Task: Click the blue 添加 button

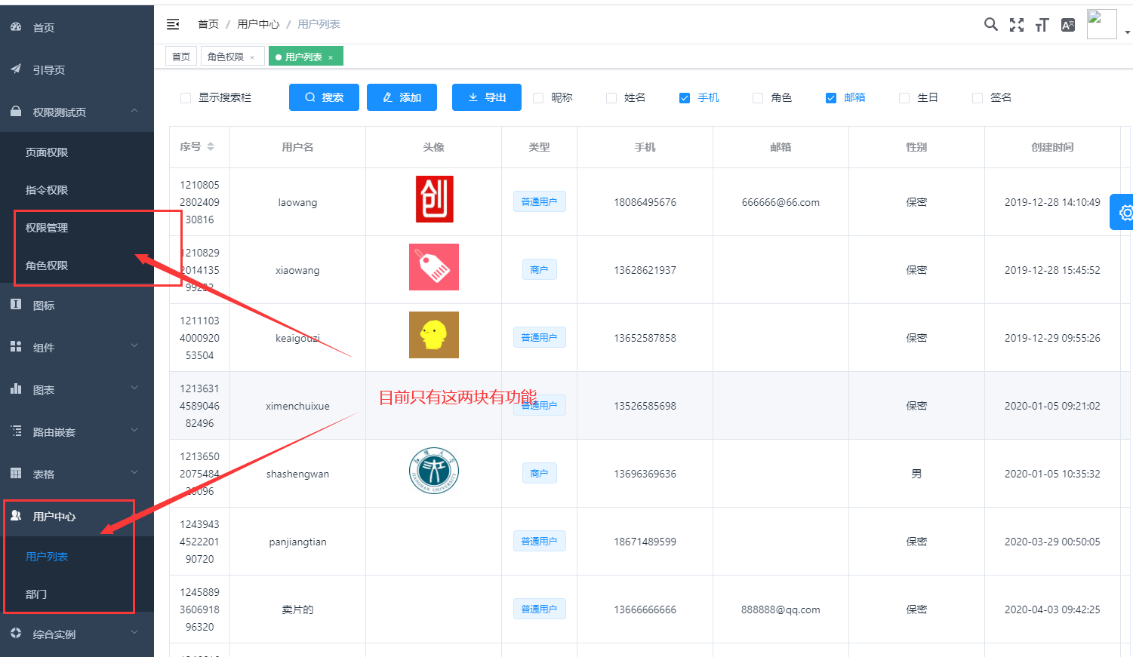Action: pyautogui.click(x=402, y=97)
